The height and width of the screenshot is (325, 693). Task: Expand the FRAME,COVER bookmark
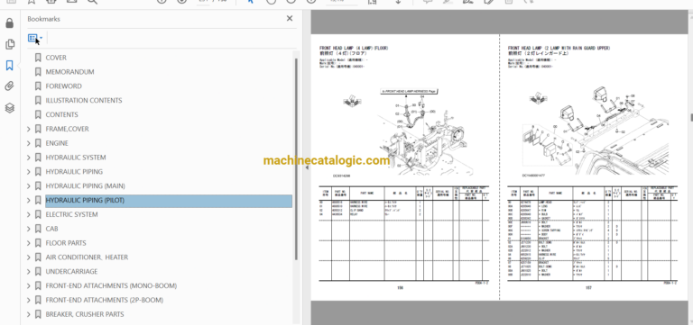point(29,130)
